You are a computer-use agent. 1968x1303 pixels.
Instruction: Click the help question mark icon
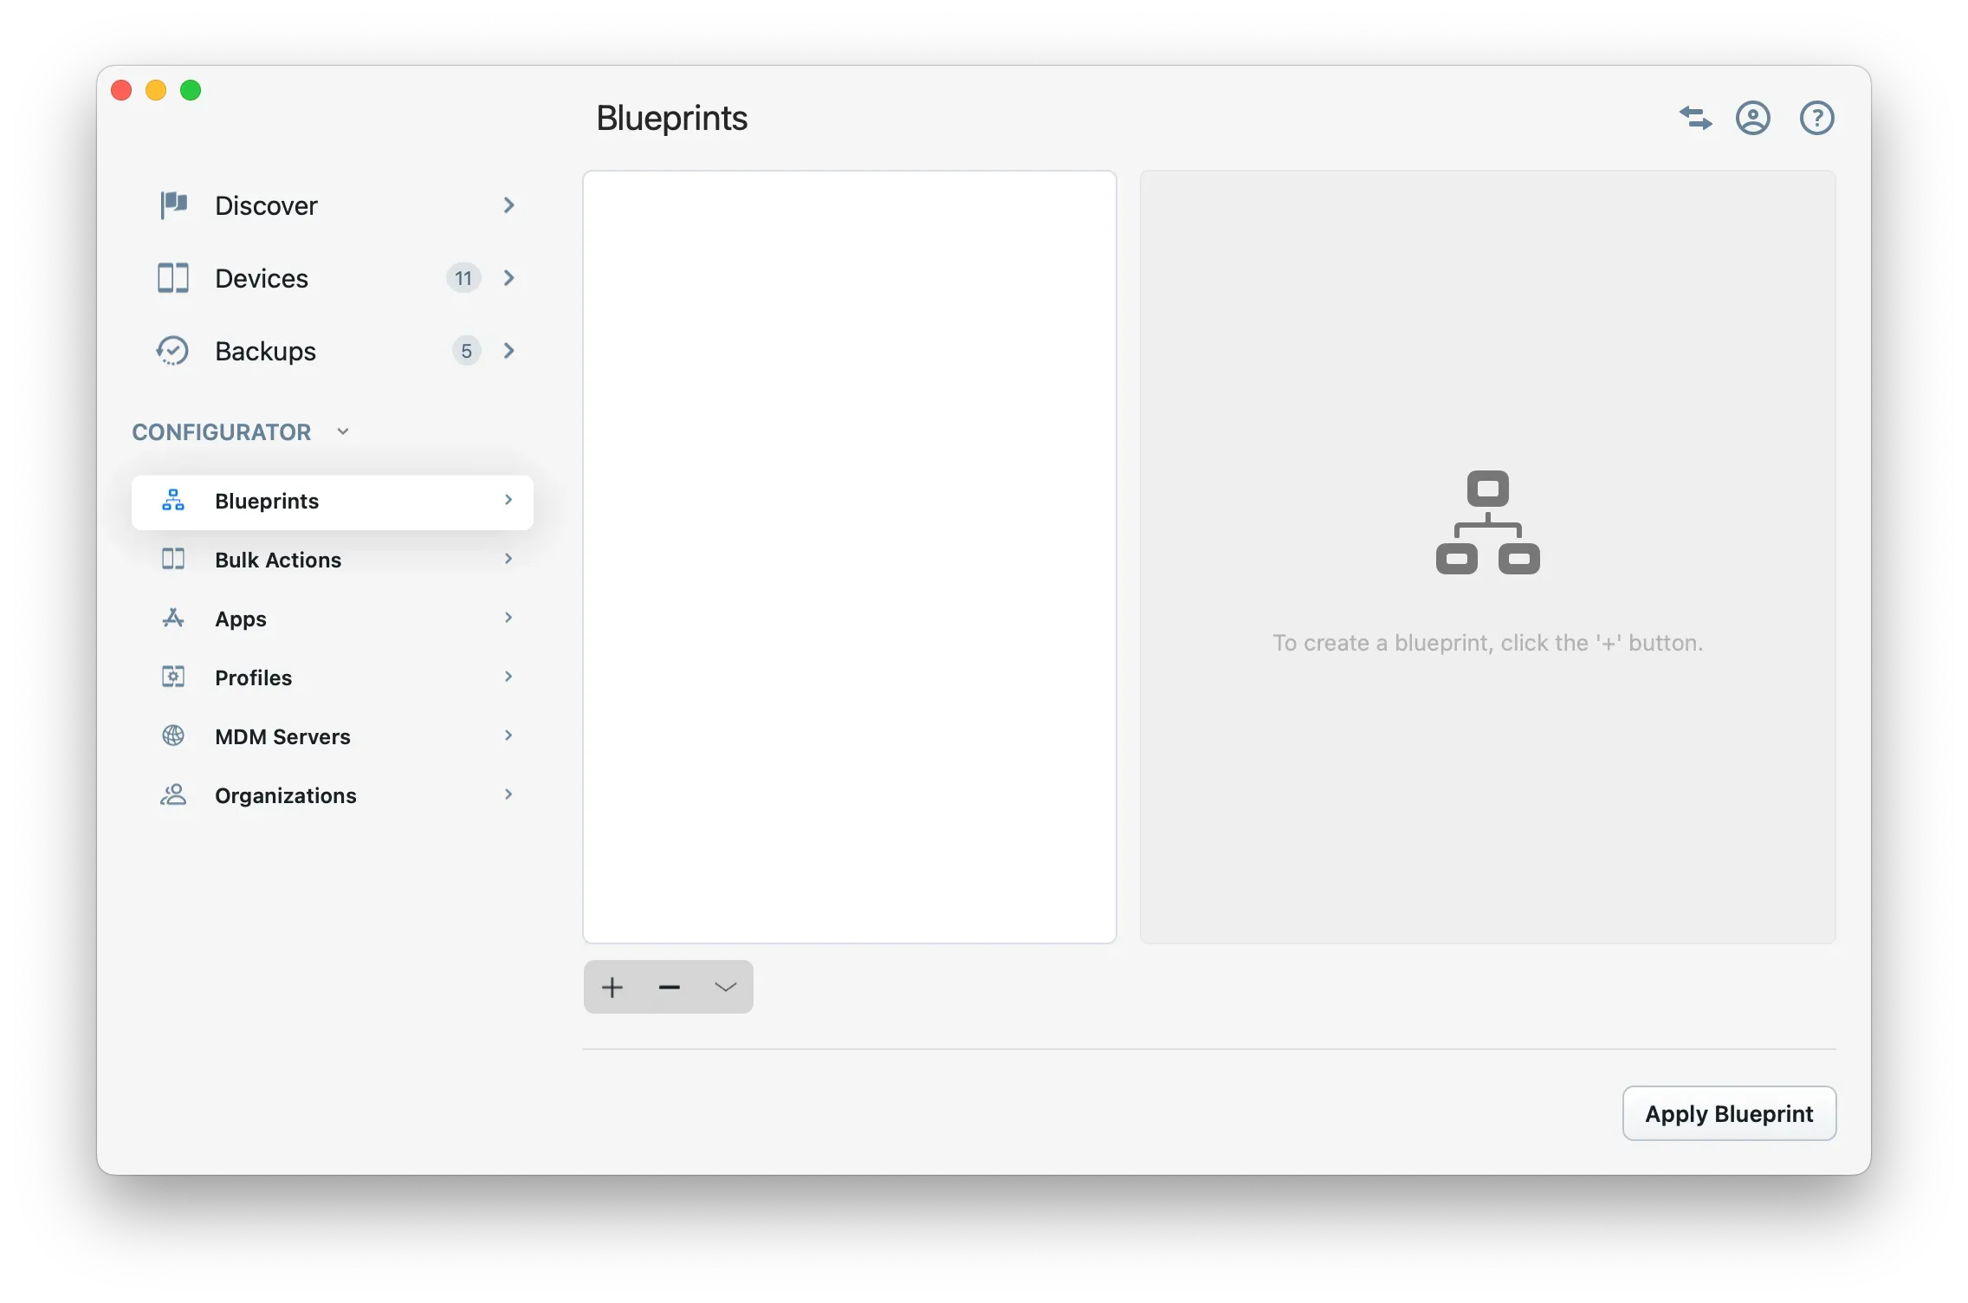[1816, 118]
